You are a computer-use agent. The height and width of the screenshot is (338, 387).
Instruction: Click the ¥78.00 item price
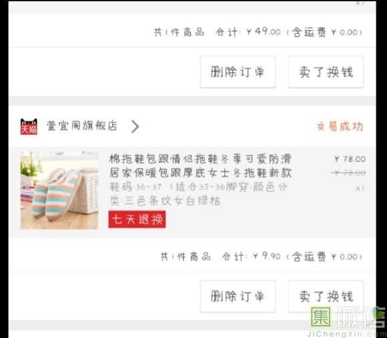coord(350,159)
